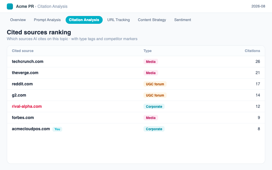Select the acmecloudpos.com source
This screenshot has width=272, height=170.
click(x=31, y=129)
